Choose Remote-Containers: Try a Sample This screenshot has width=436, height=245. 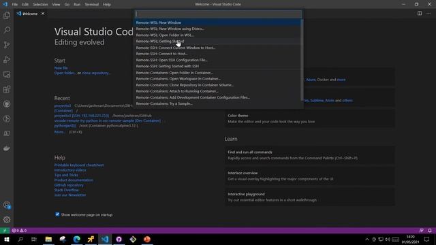tap(218, 103)
